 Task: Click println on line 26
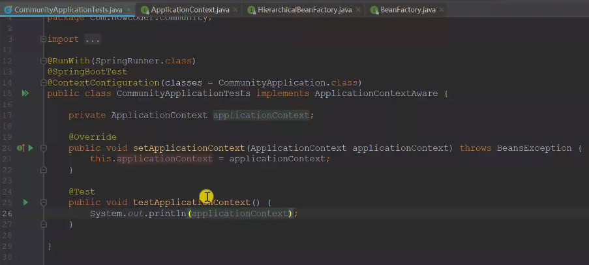(x=168, y=213)
